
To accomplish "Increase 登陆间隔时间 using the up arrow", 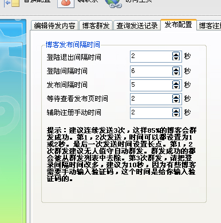I will 176,69.
